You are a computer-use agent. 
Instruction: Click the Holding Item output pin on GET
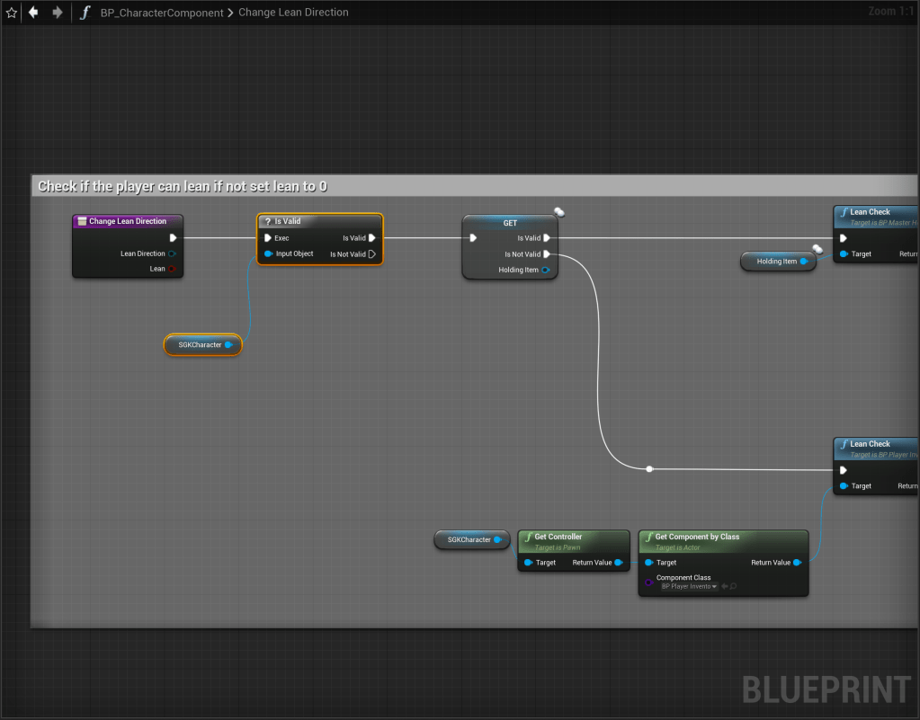[546, 270]
